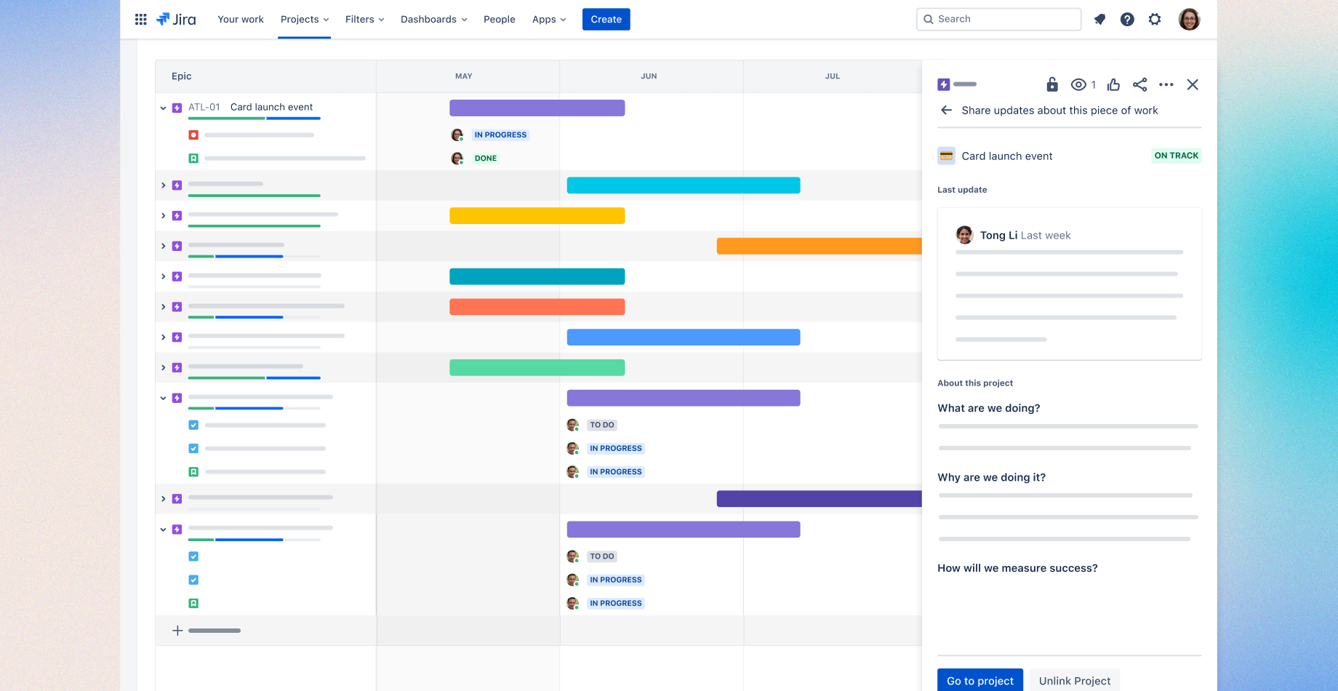Viewport: 1338px width, 691px height.
Task: Click assignee avatar beside DONE status
Action: click(x=457, y=159)
